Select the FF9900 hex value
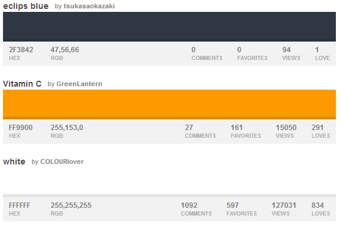343x228 pixels. [x=21, y=128]
